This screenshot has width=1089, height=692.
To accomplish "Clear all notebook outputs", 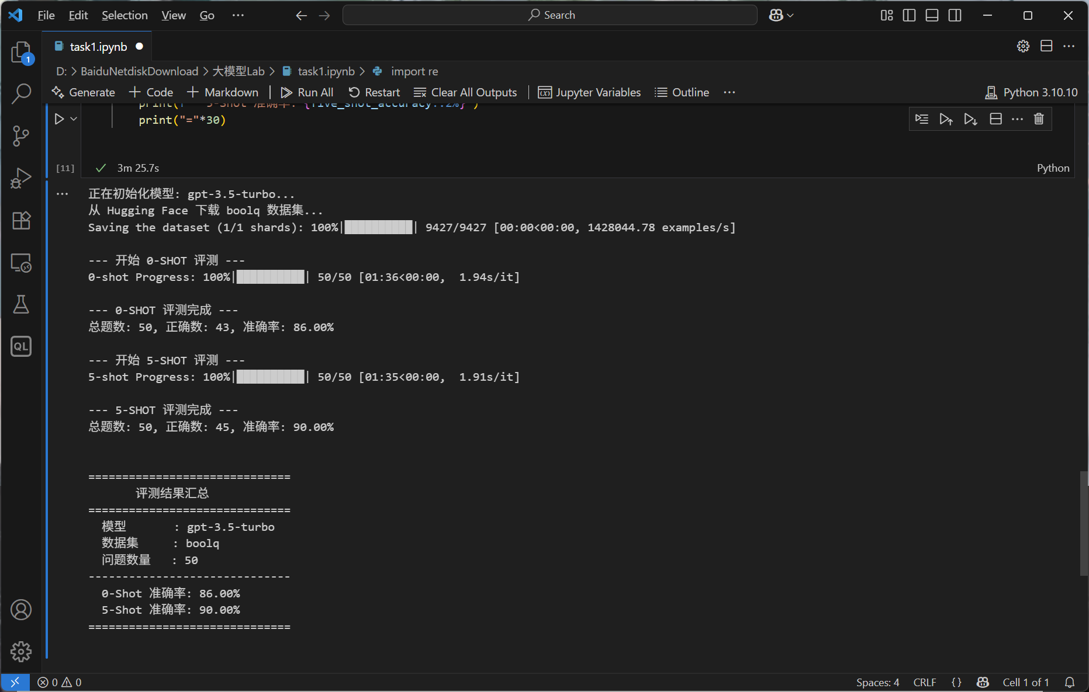I will [x=465, y=92].
